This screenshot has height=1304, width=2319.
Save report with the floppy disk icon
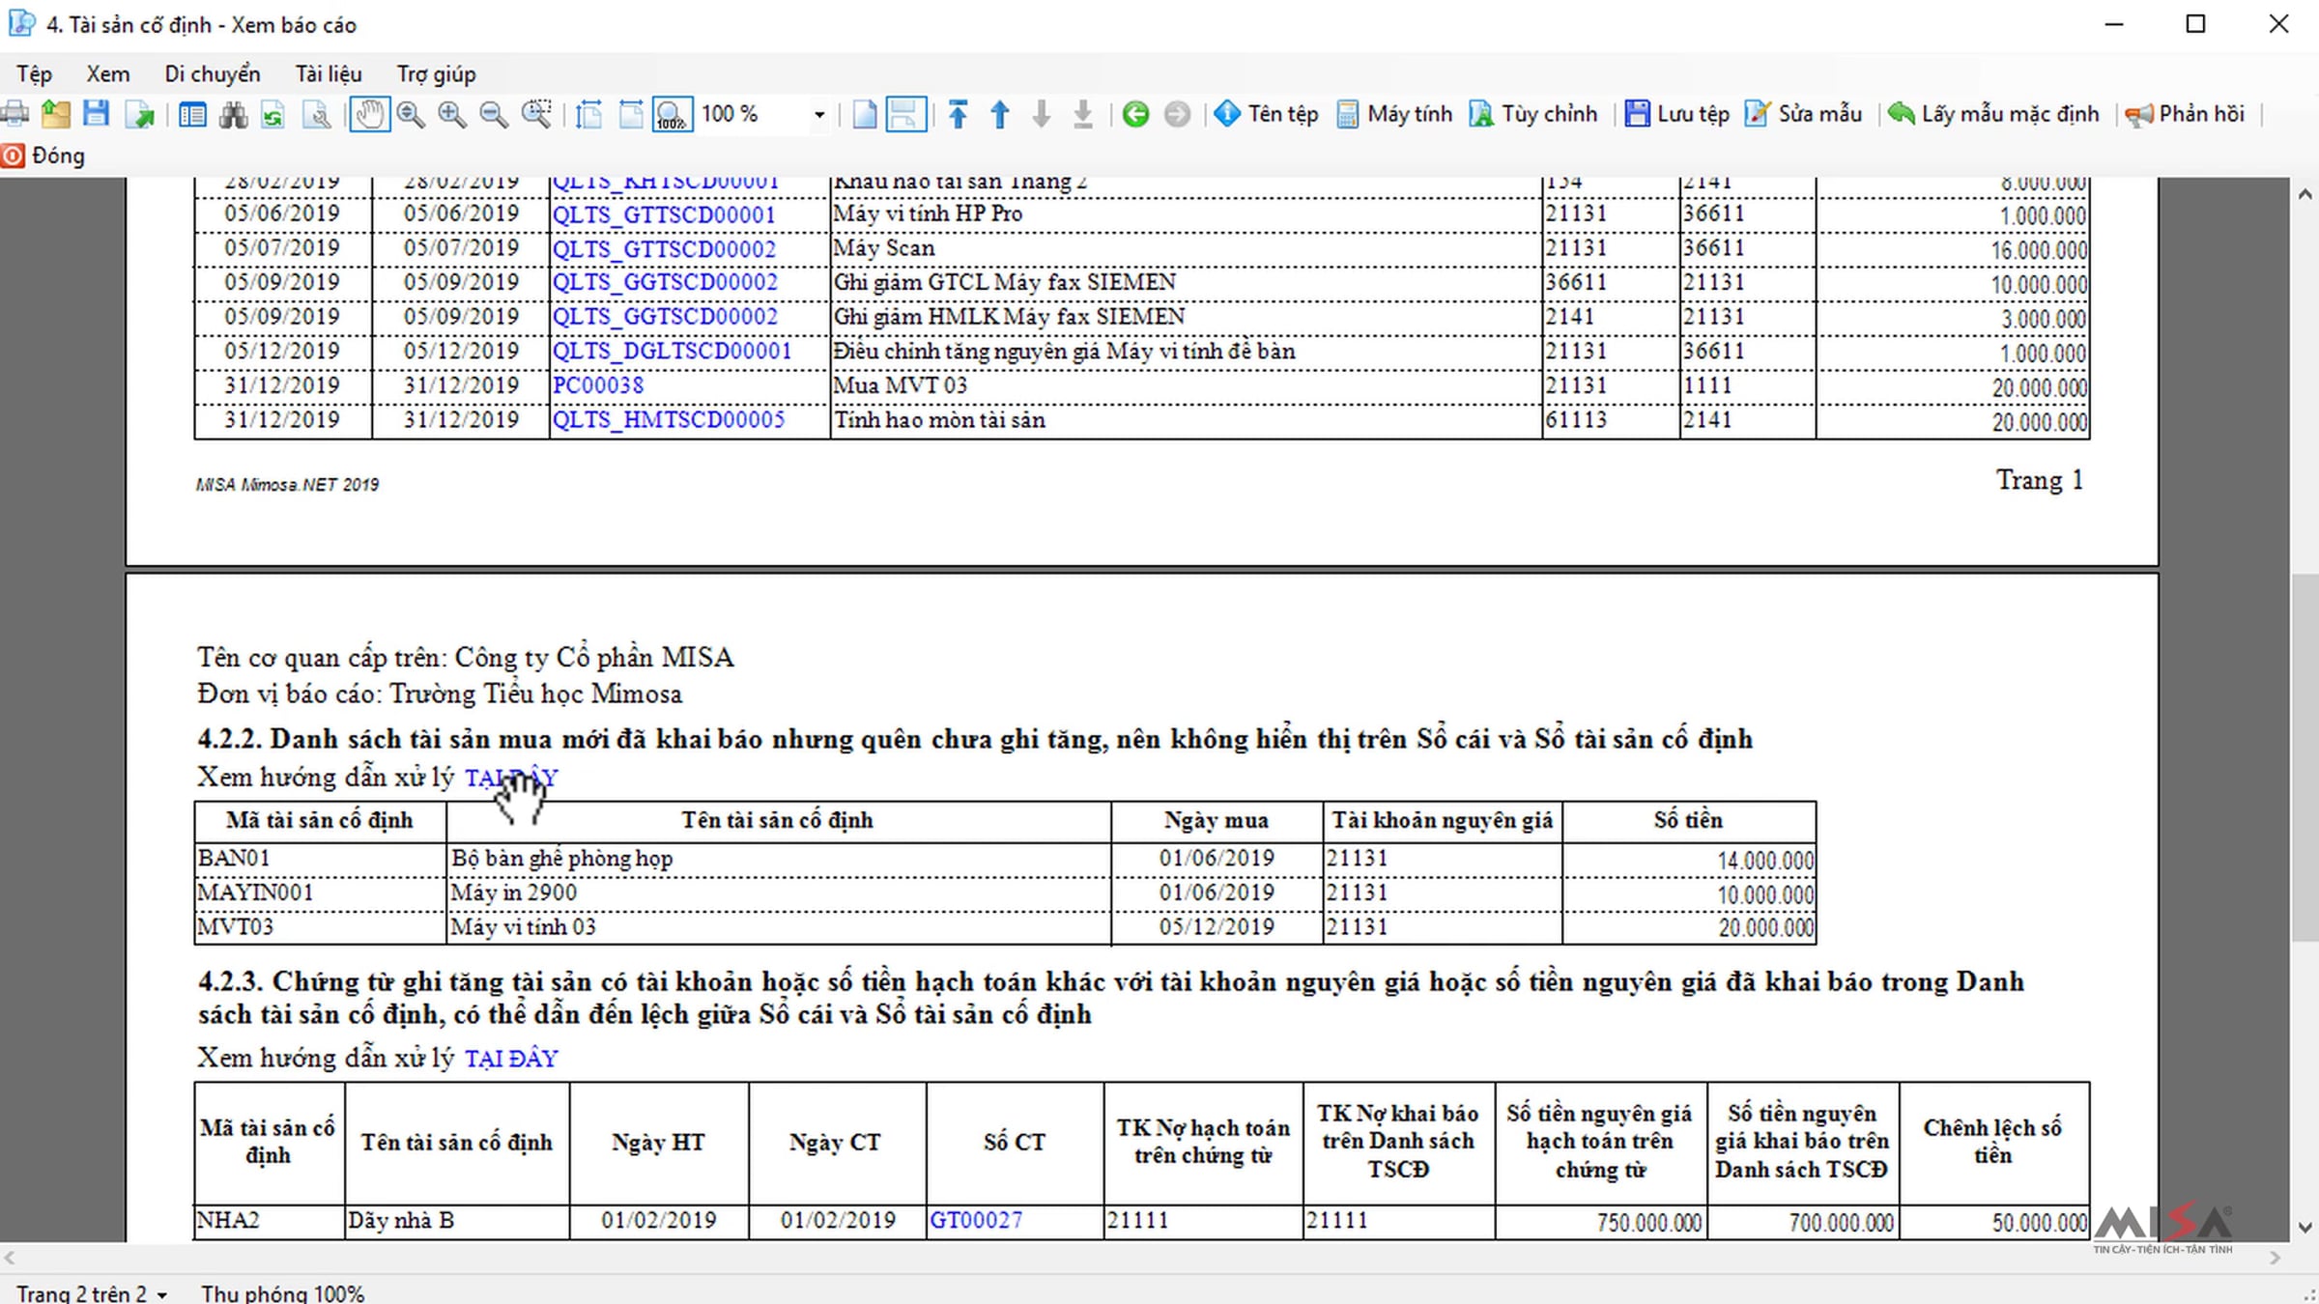tap(96, 114)
